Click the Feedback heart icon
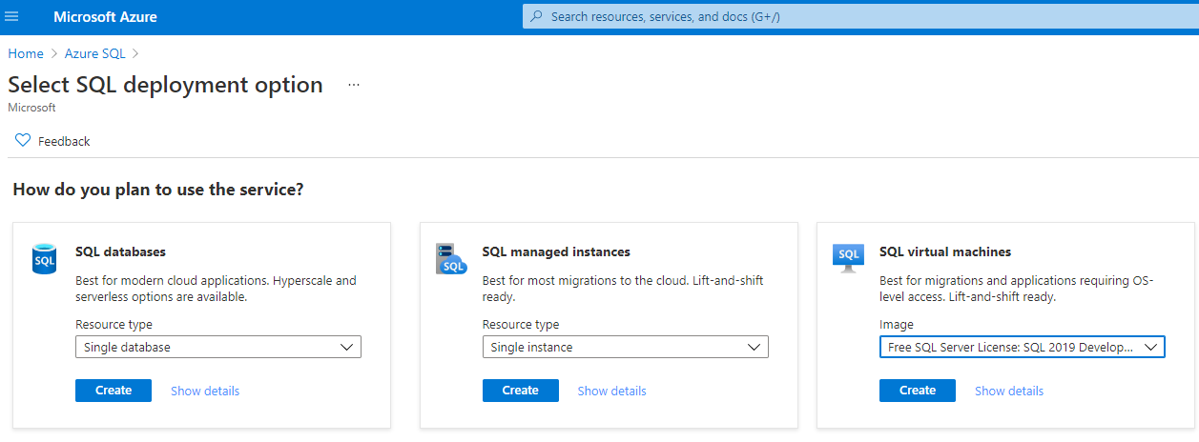The height and width of the screenshot is (442, 1199). (23, 141)
